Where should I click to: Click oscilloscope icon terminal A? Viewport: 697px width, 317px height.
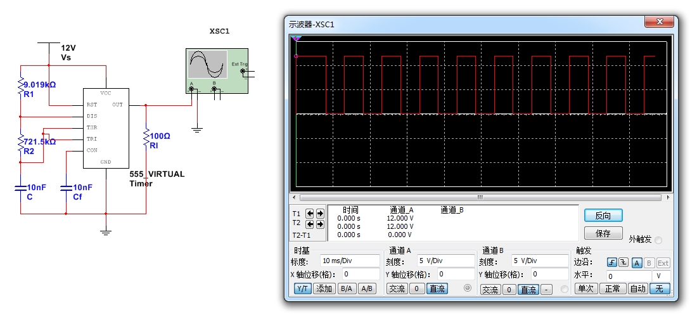tap(192, 89)
